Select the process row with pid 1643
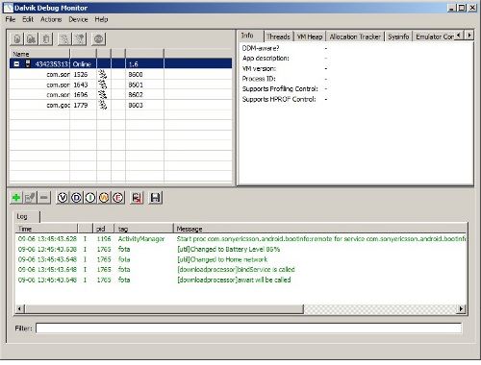This screenshot has width=481, height=365. pos(121,85)
